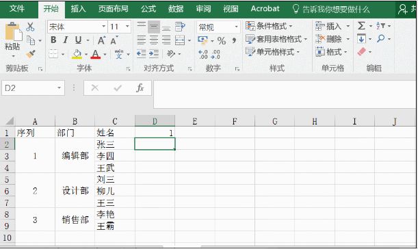Align text left
This screenshot has width=418, height=249.
pos(142,40)
